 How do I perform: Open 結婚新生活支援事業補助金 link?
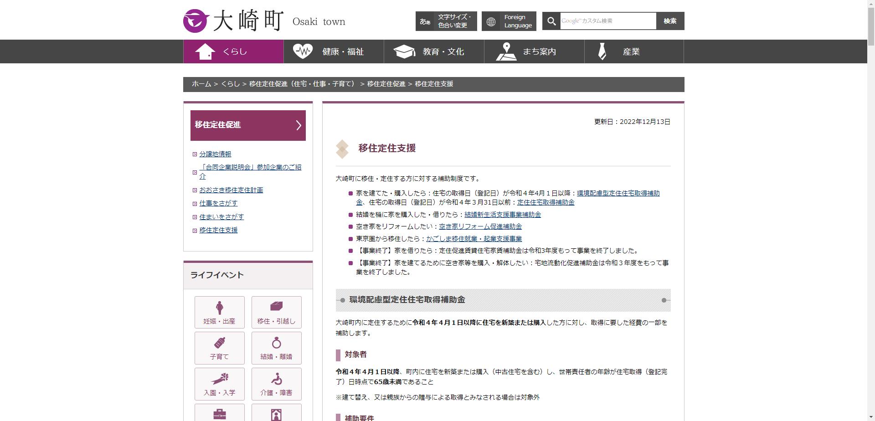(x=503, y=215)
